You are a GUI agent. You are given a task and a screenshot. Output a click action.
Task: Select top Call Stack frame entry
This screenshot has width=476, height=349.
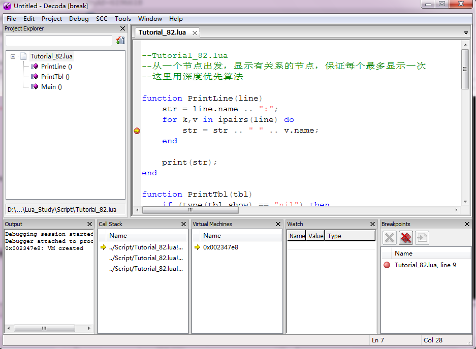click(x=146, y=247)
